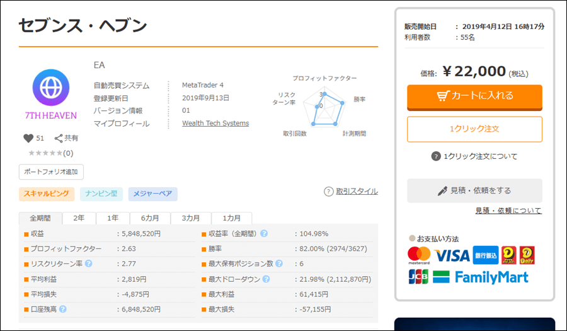Viewport: 567px width, 331px height.
Task: Click help icon beside 最大保有ポジション数
Action: 279,264
